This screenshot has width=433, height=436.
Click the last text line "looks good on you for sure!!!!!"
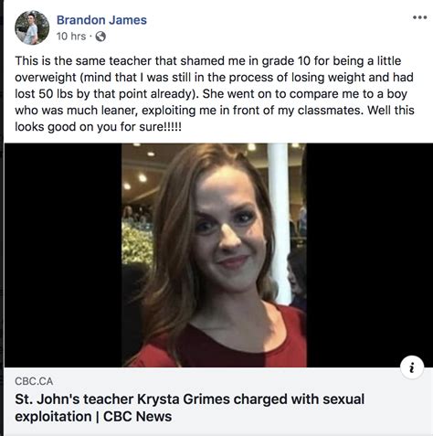pyautogui.click(x=98, y=127)
